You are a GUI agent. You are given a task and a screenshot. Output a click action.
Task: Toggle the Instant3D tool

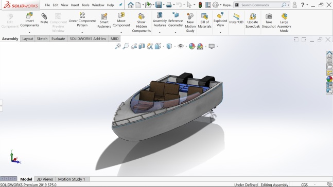pyautogui.click(x=236, y=16)
